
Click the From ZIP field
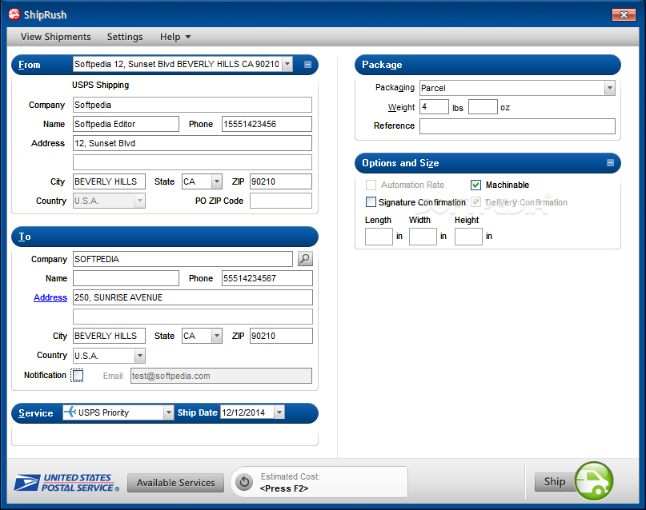click(281, 181)
